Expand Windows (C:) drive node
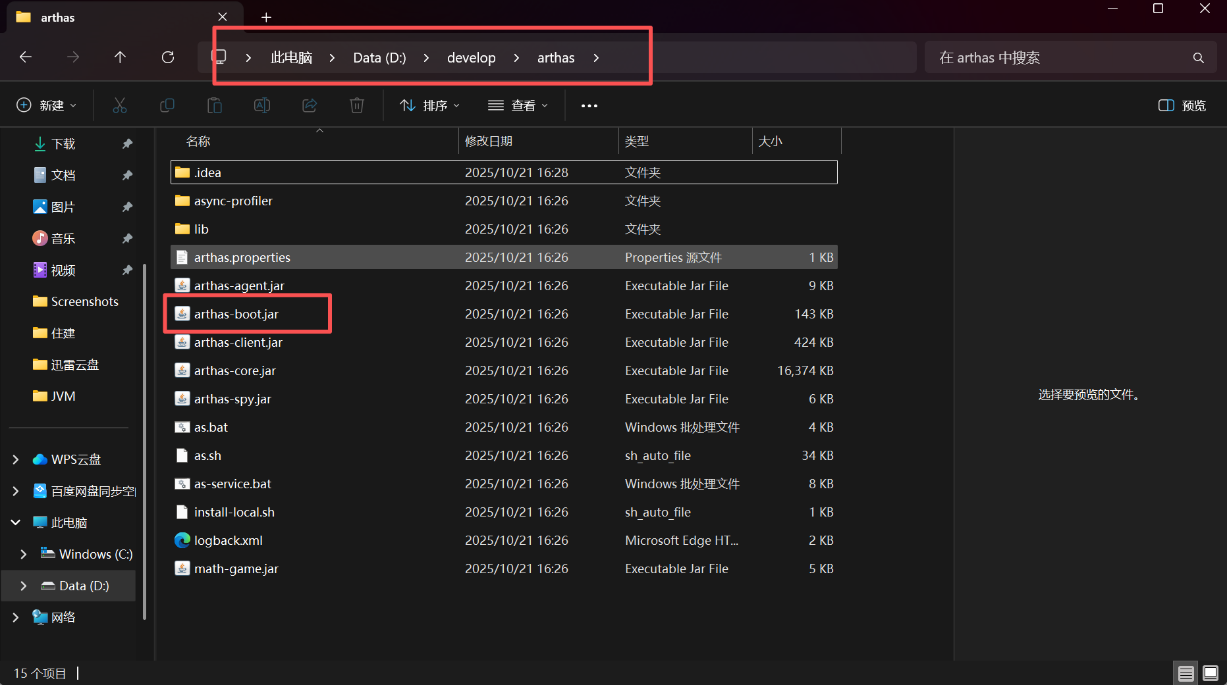This screenshot has width=1227, height=685. tap(24, 554)
